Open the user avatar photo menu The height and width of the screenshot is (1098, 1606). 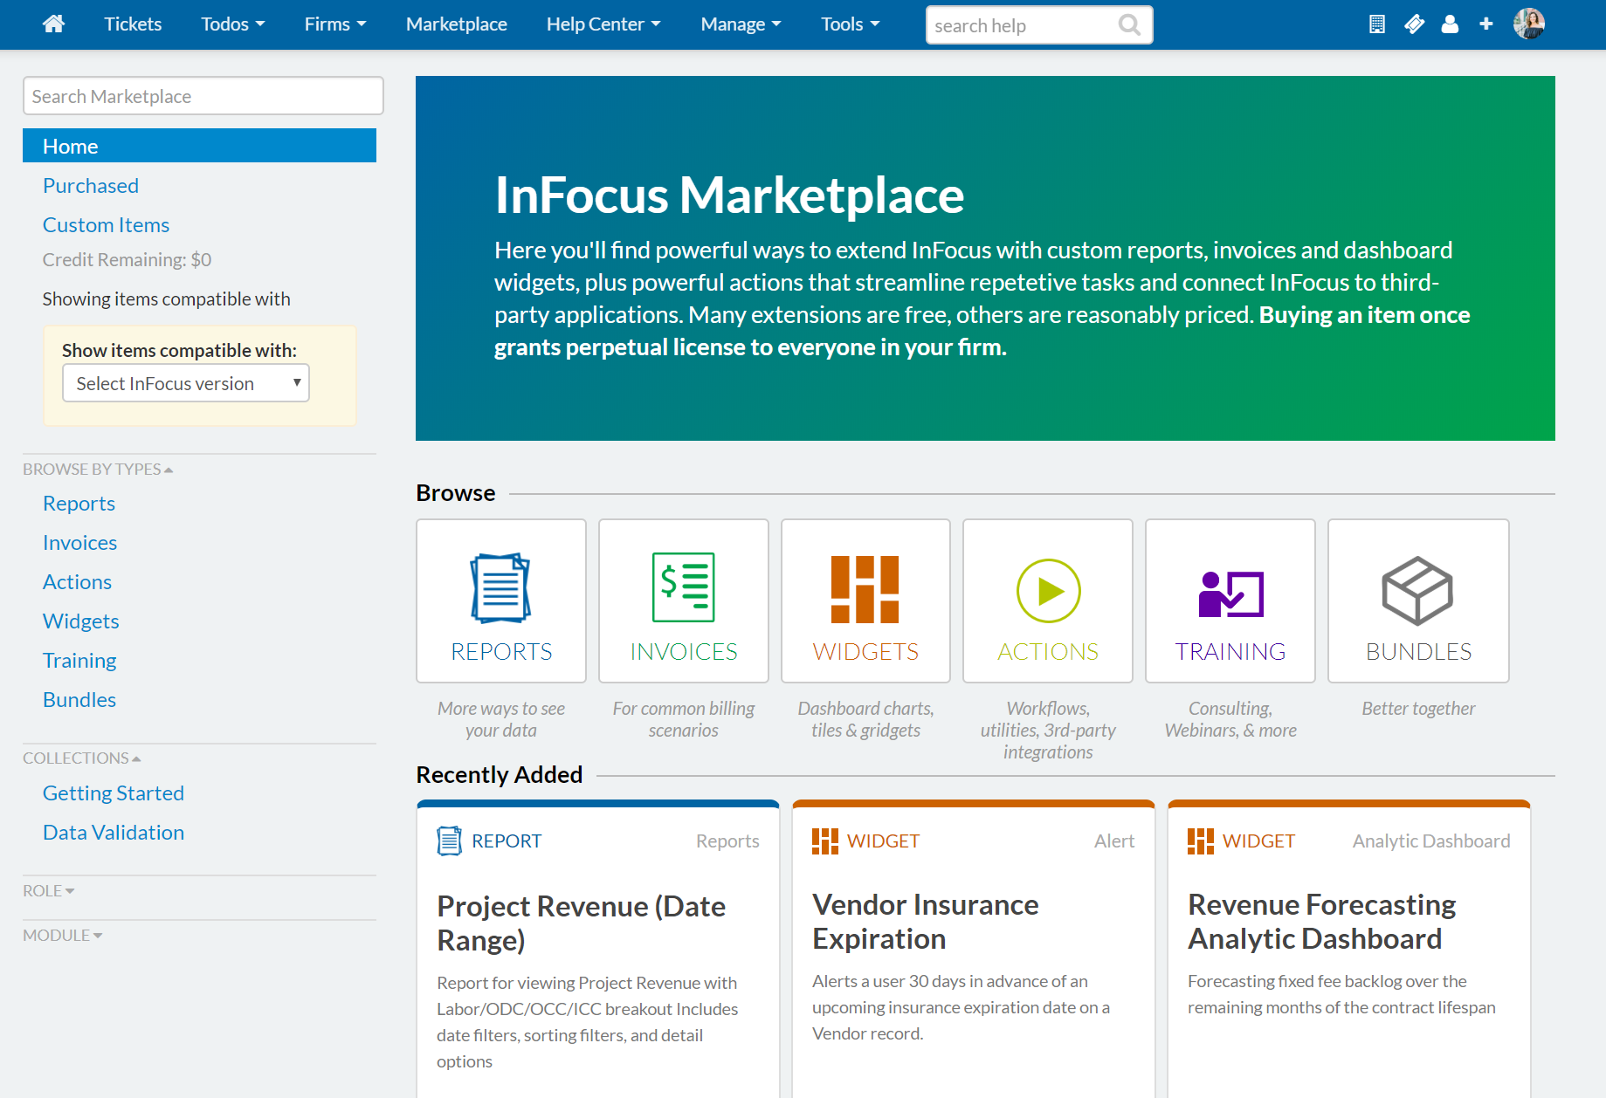point(1529,24)
